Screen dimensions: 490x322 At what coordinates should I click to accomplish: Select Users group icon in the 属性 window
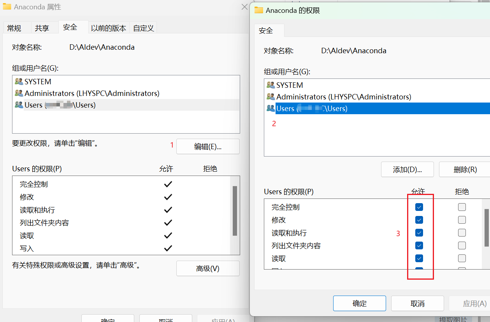coord(19,105)
